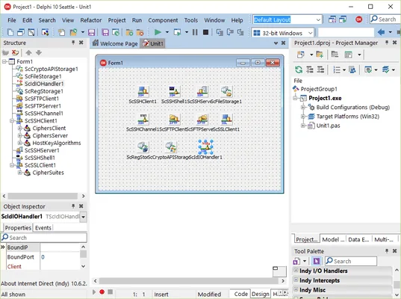
Task: Refresh the Project Manager with green arrows icon
Action: pyautogui.click(x=299, y=70)
